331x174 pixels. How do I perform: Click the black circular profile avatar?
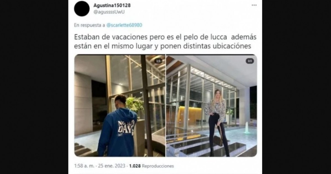(x=82, y=8)
